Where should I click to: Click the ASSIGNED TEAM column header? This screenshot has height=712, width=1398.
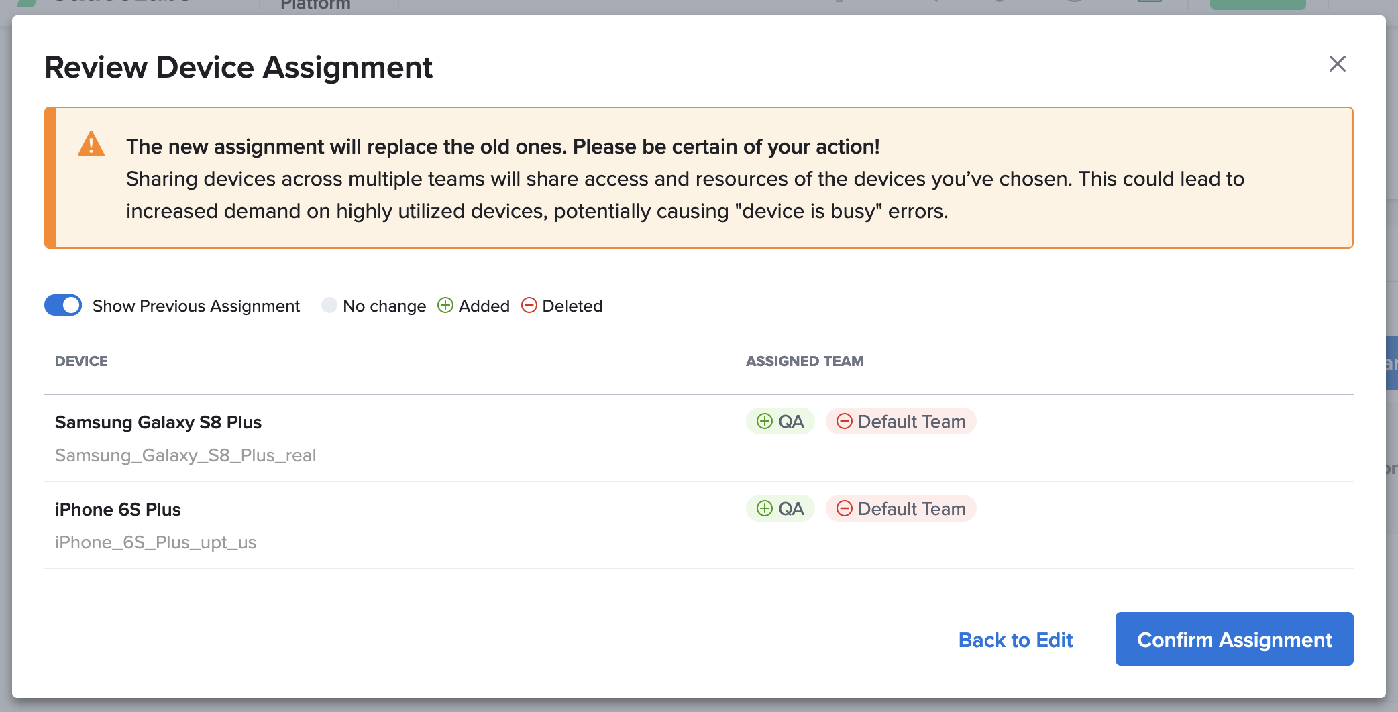pos(804,361)
